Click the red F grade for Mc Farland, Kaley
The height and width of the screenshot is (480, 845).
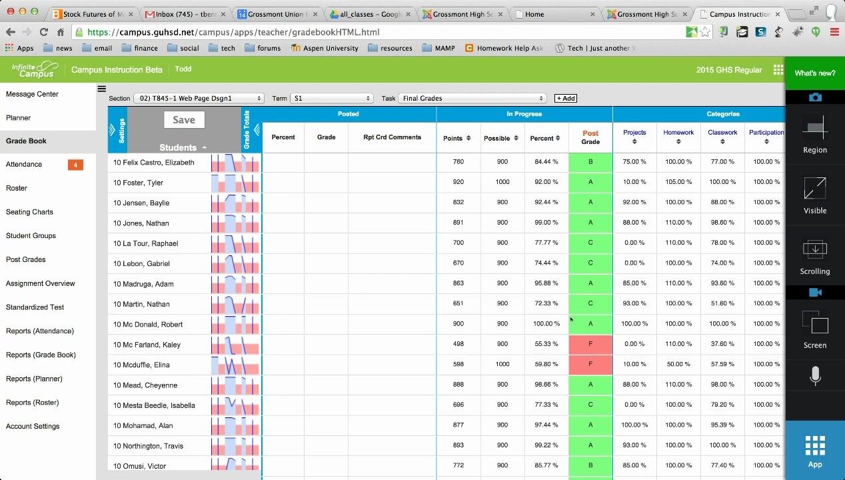point(590,344)
